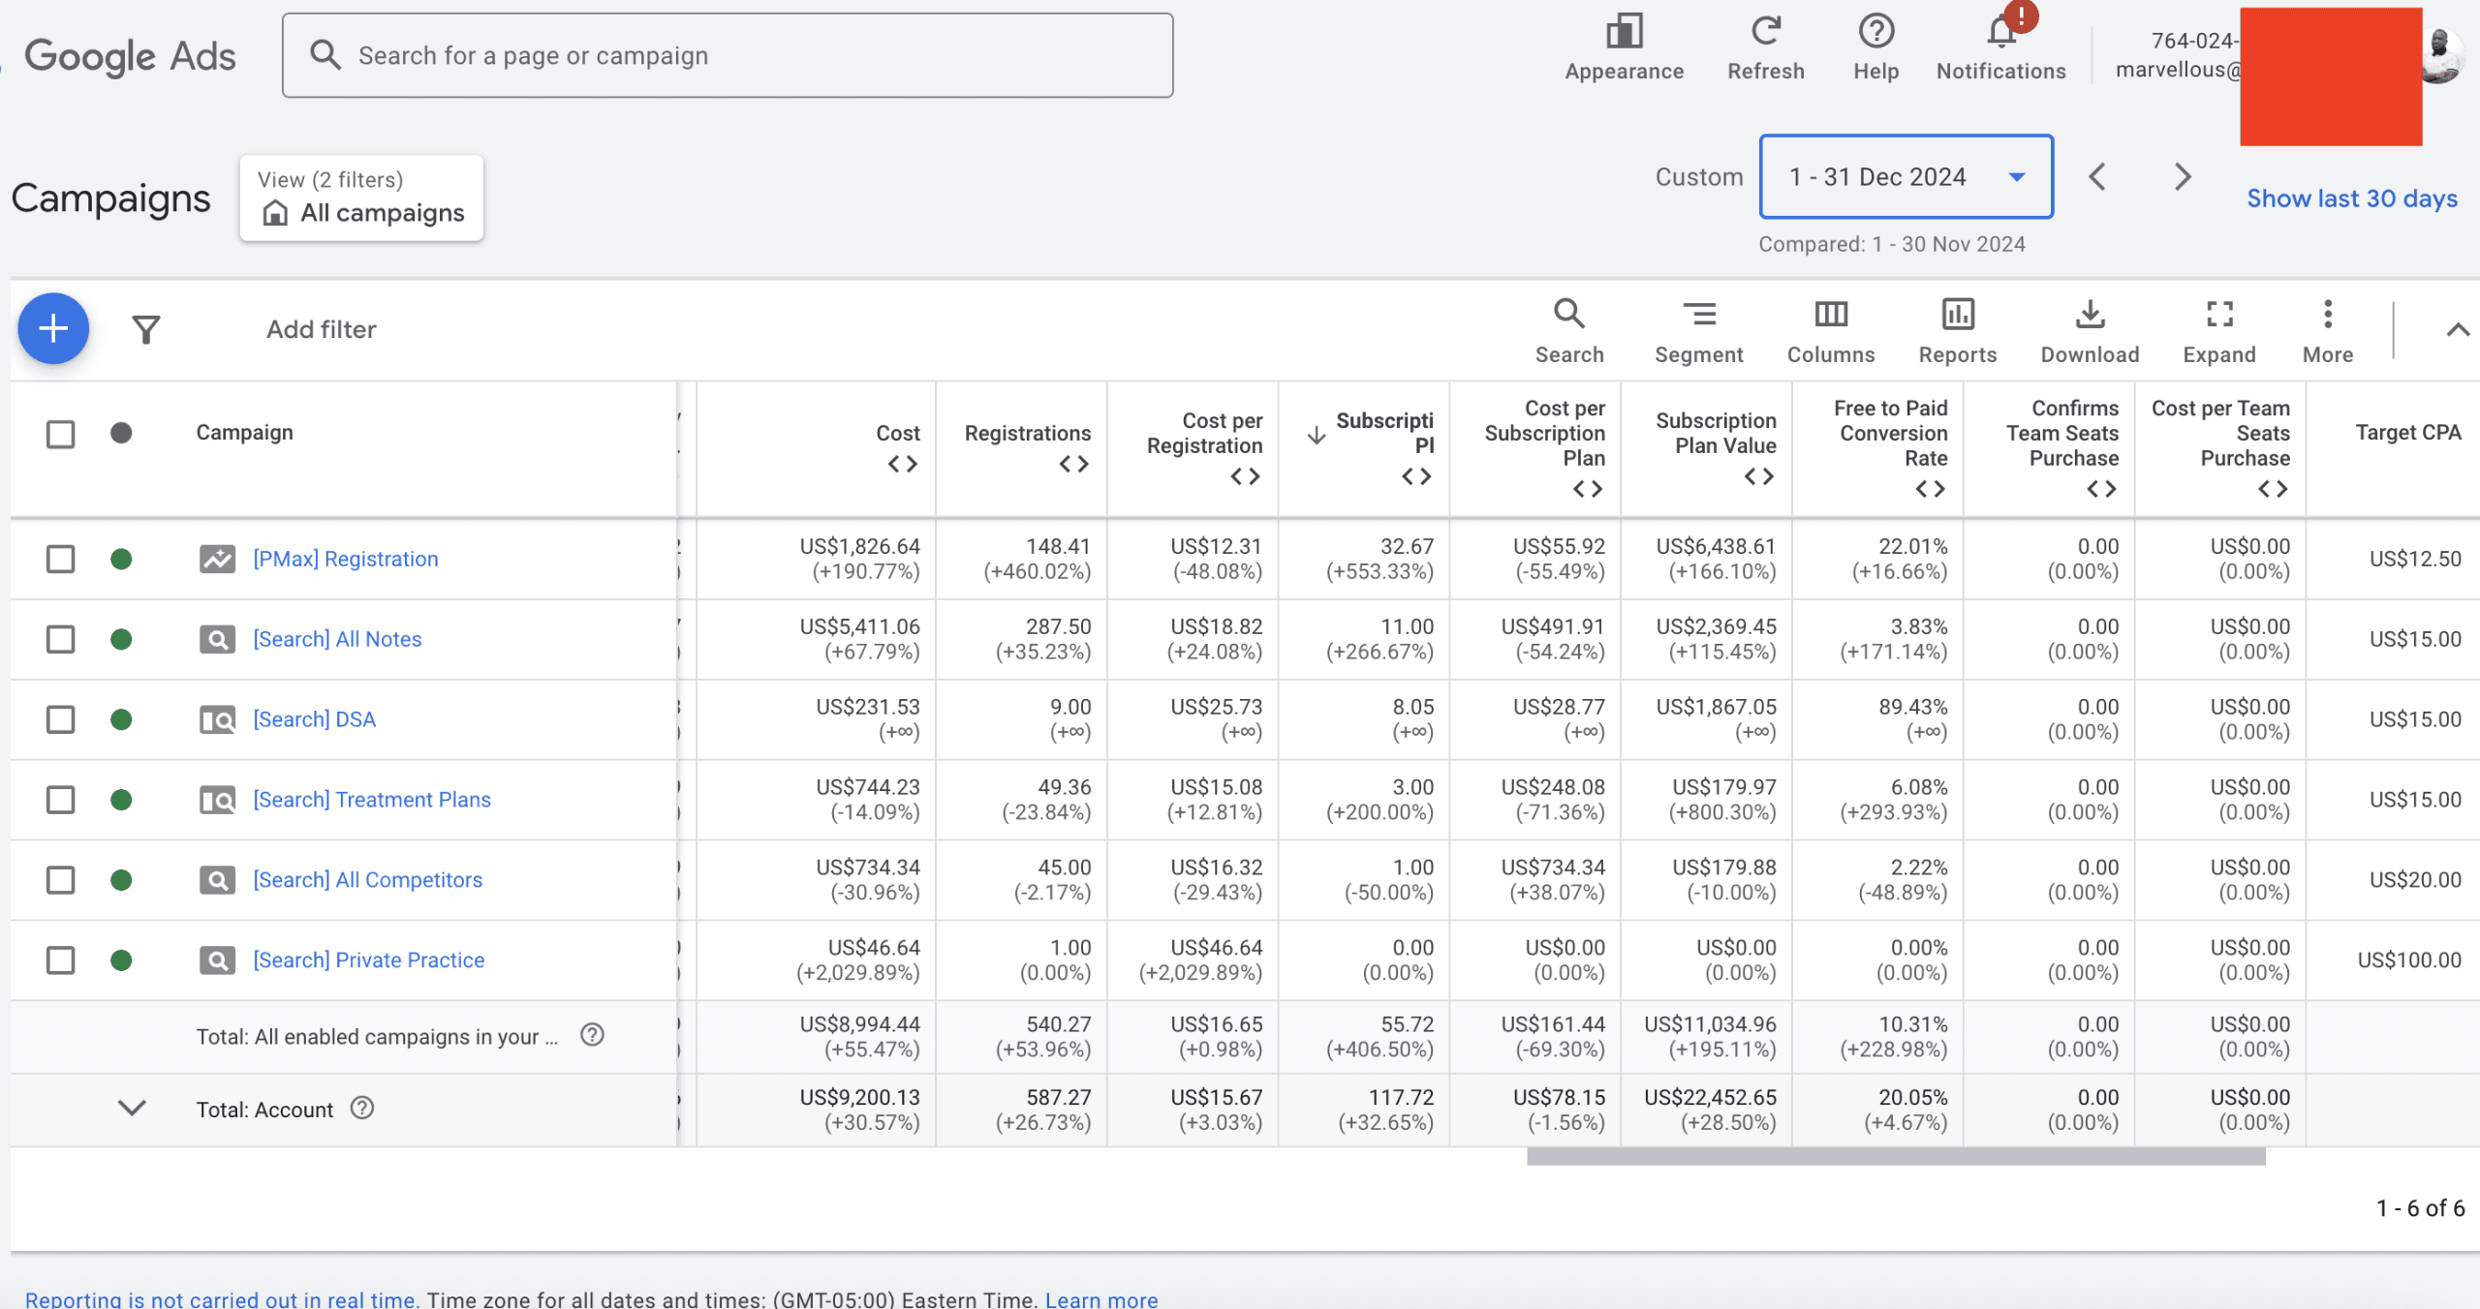
Task: Click the Refresh icon
Action: (x=1766, y=32)
